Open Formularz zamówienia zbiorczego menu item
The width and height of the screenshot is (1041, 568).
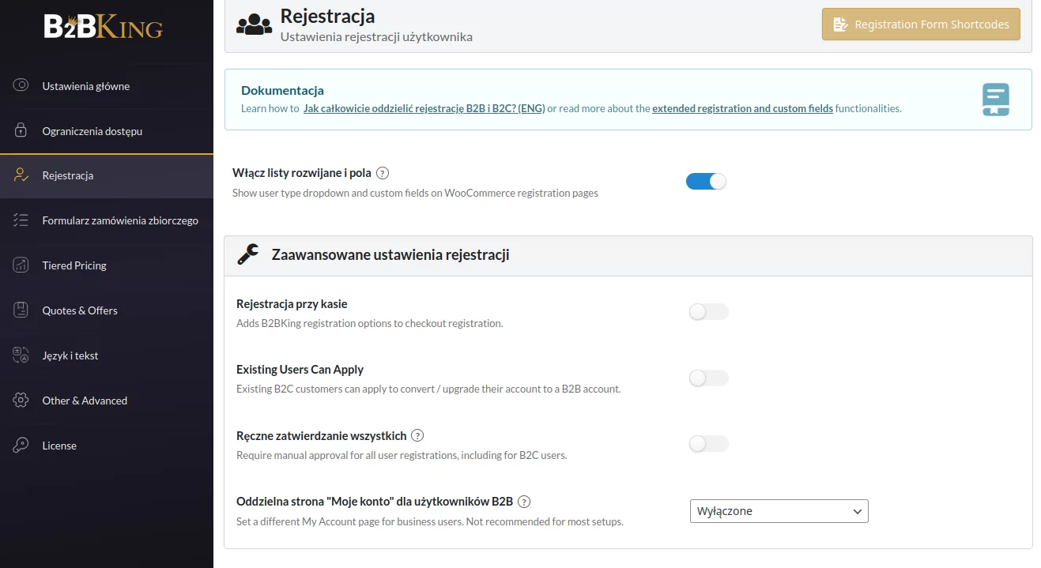[120, 220]
